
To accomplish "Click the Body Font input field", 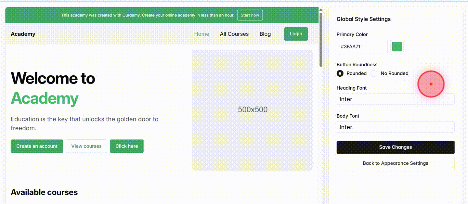I will tap(395, 127).
